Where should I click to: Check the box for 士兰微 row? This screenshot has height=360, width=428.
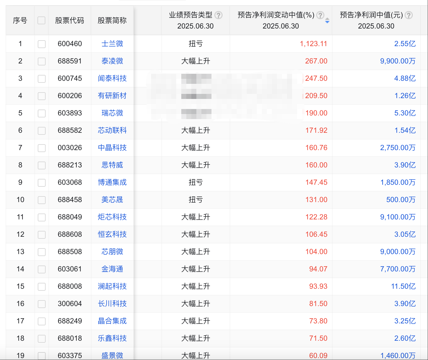click(x=42, y=44)
